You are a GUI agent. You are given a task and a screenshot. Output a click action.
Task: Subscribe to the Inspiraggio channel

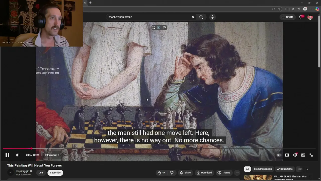(55, 173)
